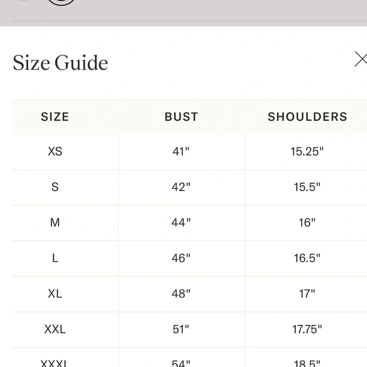Click the 51" bust value for XXL
The width and height of the screenshot is (367, 367).
point(181,329)
